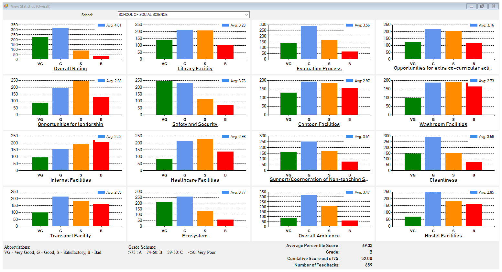The image size is (502, 272).
Task: Restore down the View Statistics window
Action: (x=482, y=6)
